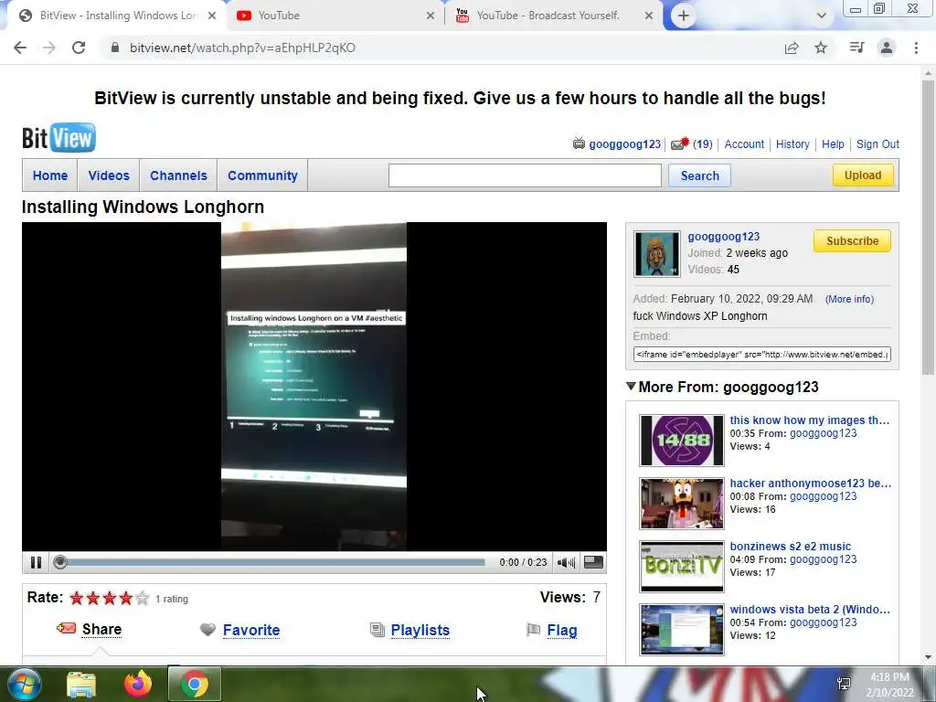Click the Search button

coord(699,175)
